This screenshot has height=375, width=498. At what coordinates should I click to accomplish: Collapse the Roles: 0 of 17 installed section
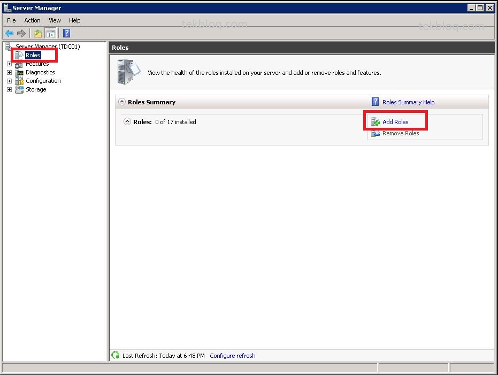(x=127, y=121)
